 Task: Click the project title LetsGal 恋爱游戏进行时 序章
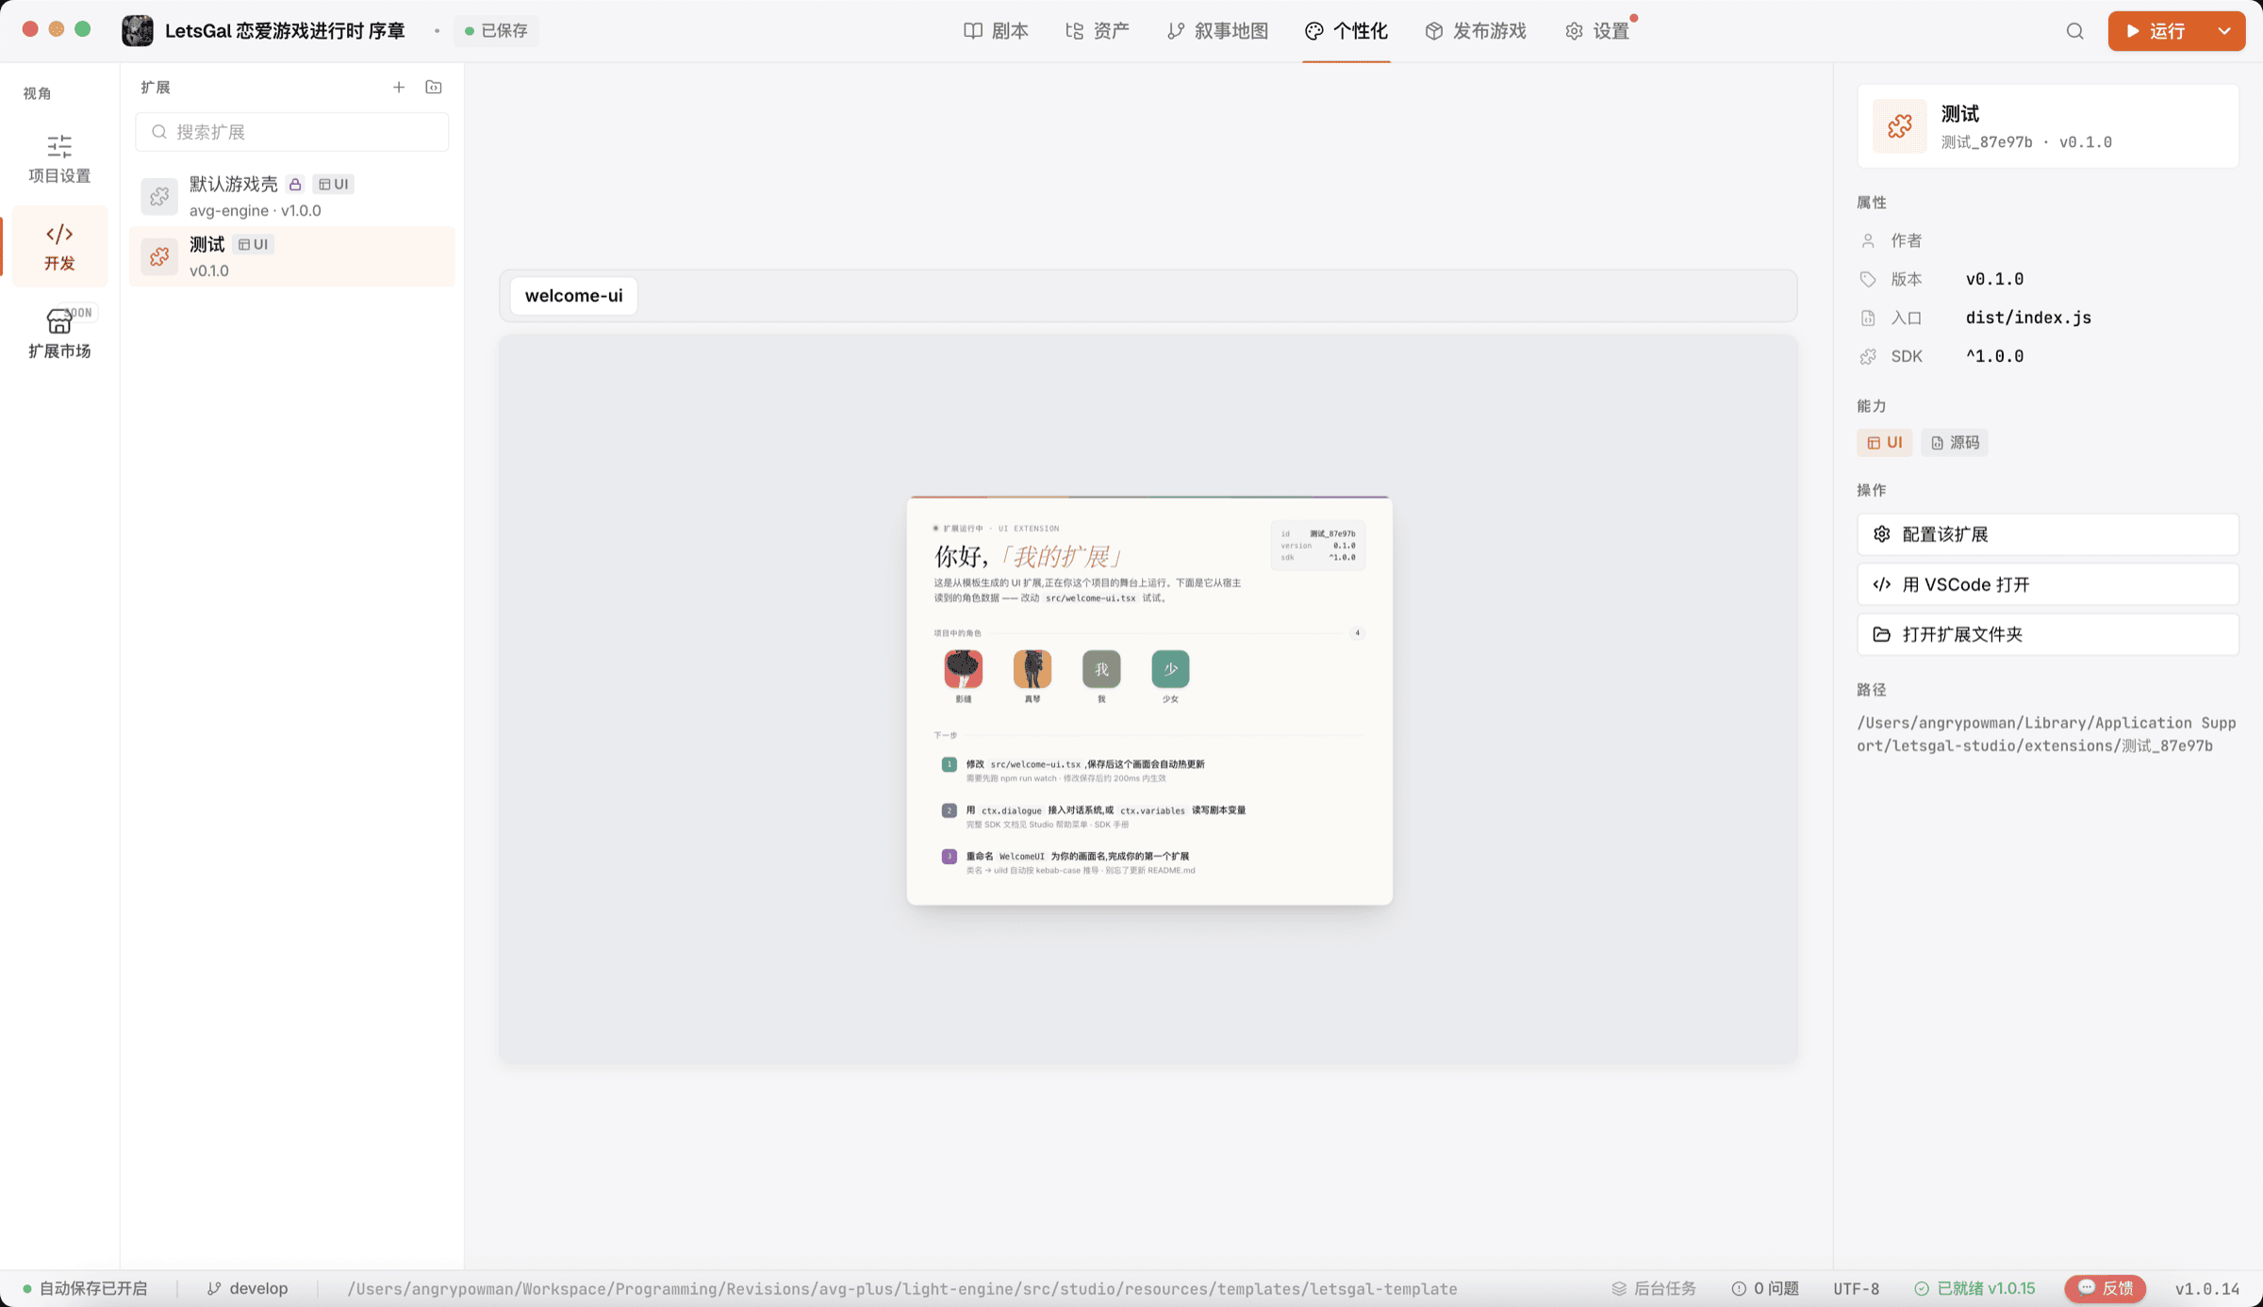click(x=285, y=31)
